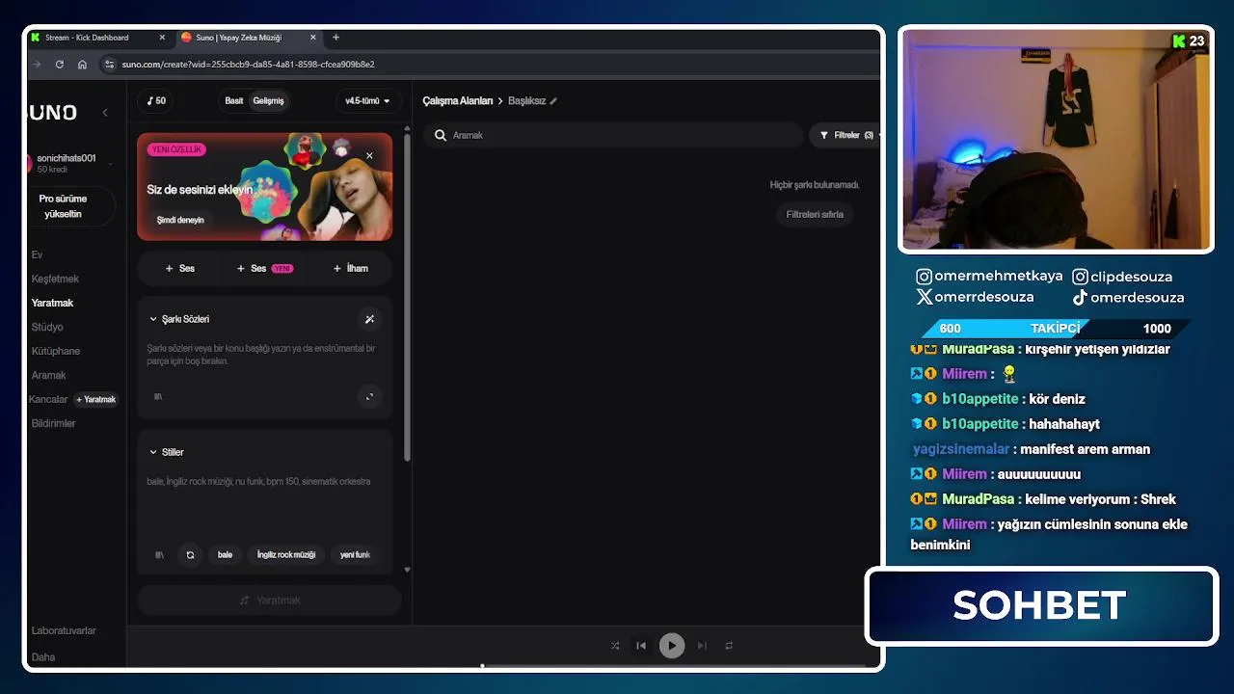Click the create panel scrollbar thumb
1234x694 pixels.
tap(407, 297)
